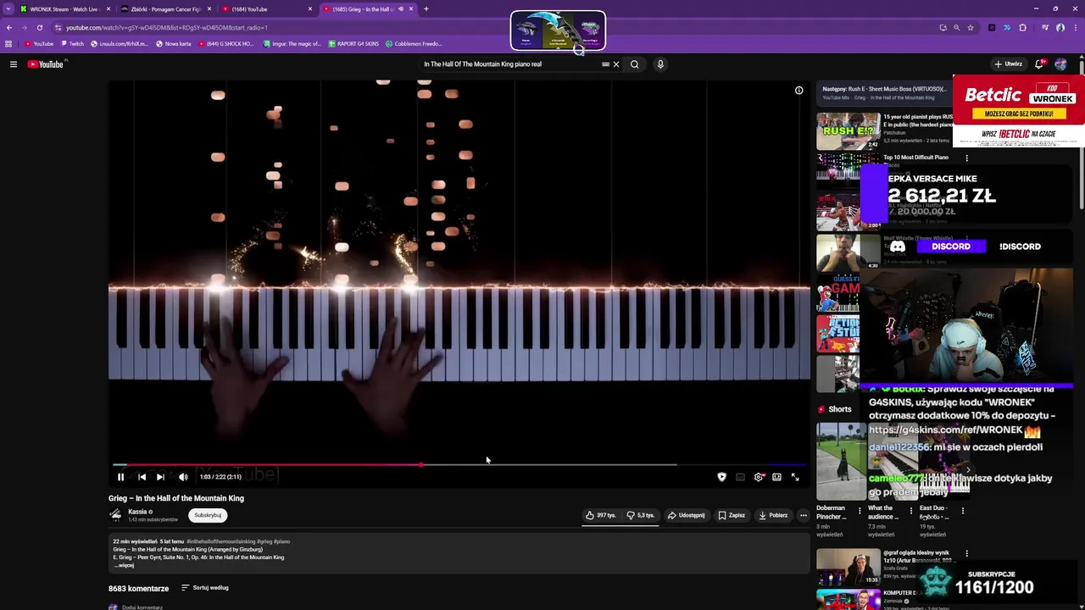The height and width of the screenshot is (610, 1085).
Task: Go to the YouTube home logo
Action: pos(47,64)
